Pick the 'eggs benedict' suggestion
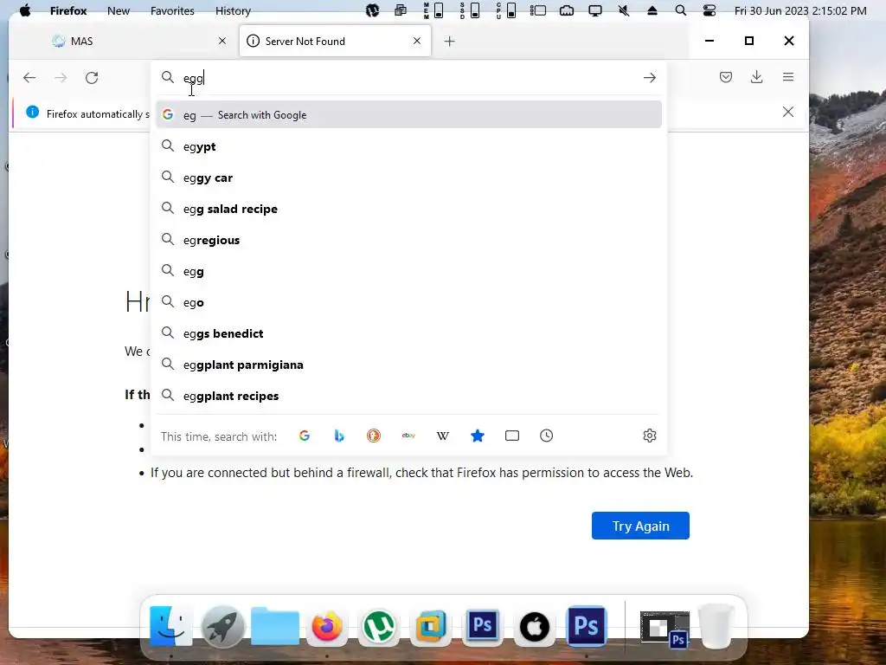The width and height of the screenshot is (886, 665). click(x=408, y=333)
